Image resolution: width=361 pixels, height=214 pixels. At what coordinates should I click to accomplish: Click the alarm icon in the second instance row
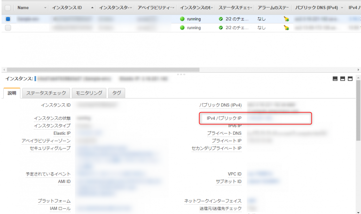[x=286, y=28]
